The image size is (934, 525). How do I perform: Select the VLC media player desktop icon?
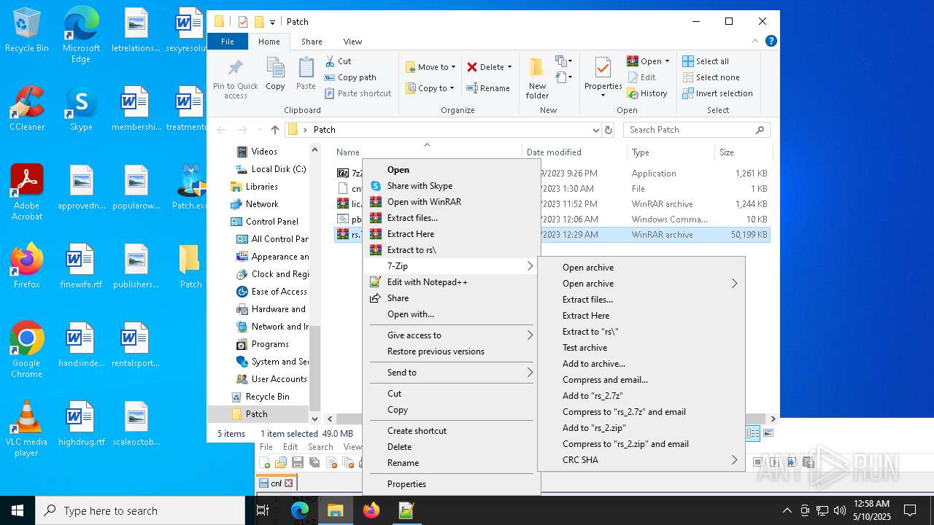[x=27, y=429]
